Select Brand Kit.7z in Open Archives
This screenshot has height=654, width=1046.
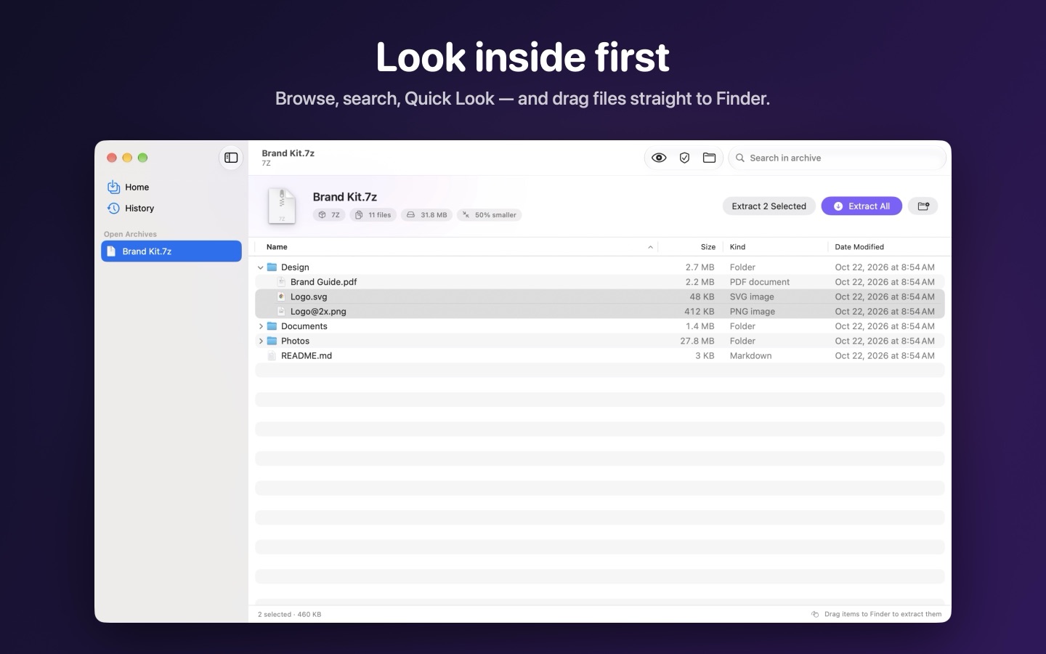(171, 251)
